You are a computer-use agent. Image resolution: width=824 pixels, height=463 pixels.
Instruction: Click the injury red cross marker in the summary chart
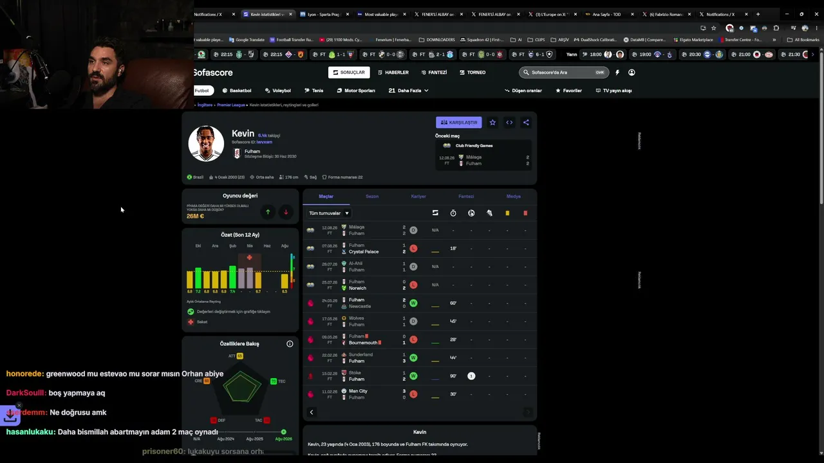pyautogui.click(x=249, y=258)
